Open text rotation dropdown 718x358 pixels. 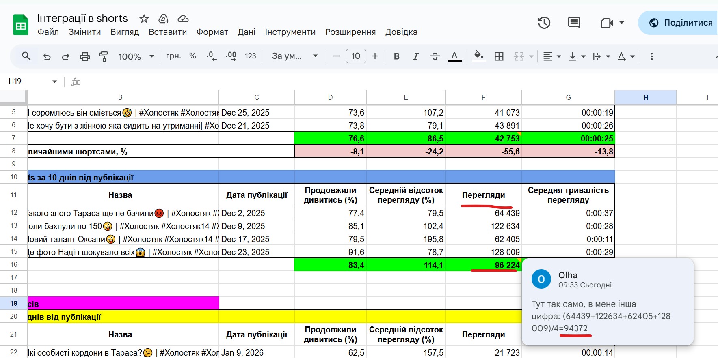point(626,56)
